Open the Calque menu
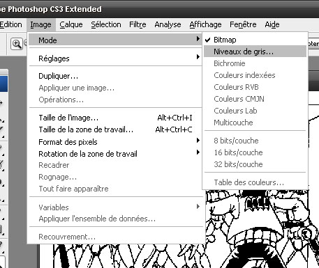 point(71,24)
